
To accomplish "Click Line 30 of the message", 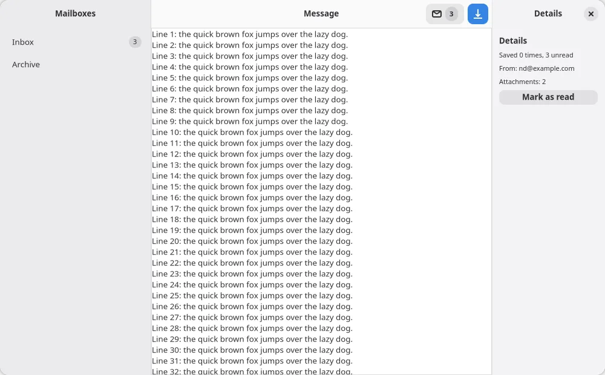I will [x=252, y=350].
